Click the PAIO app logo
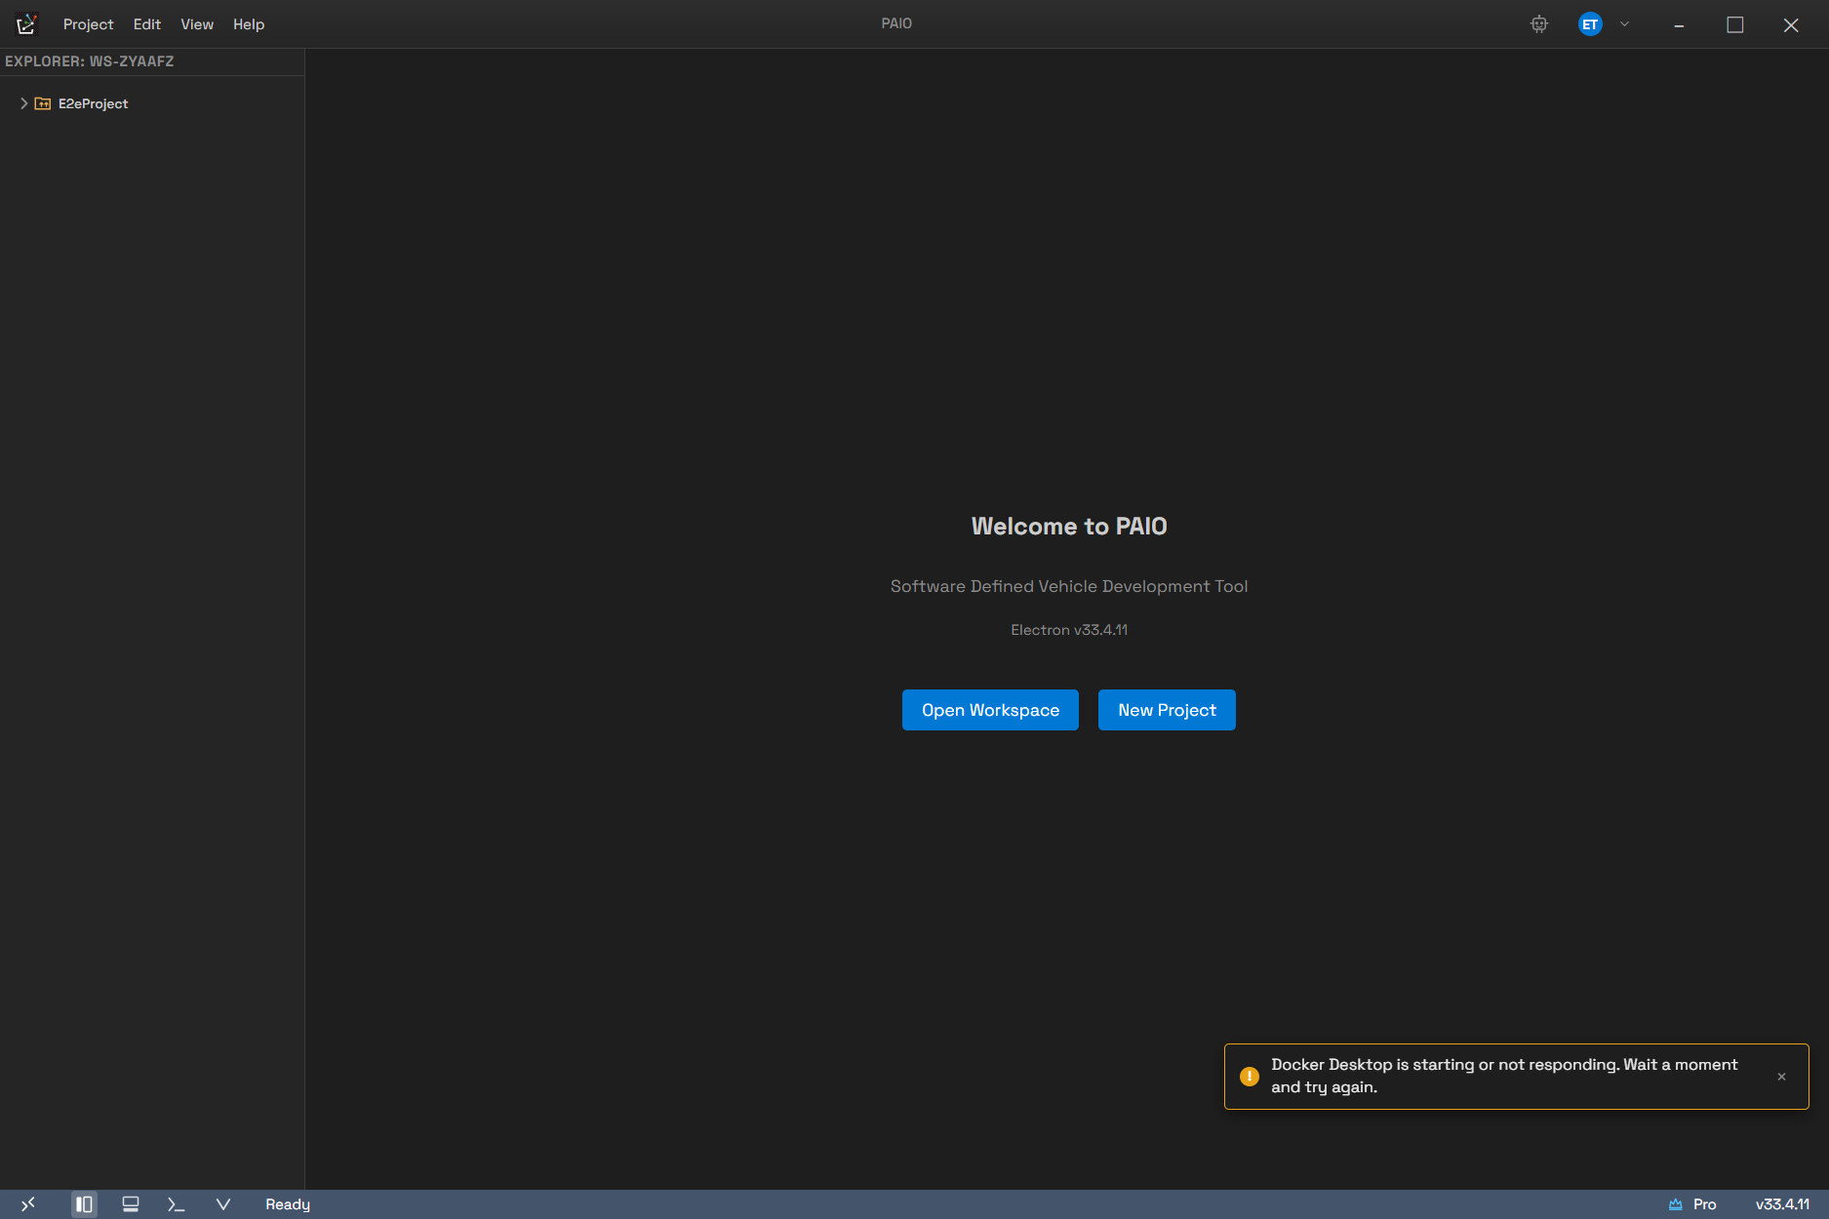 pyautogui.click(x=26, y=24)
